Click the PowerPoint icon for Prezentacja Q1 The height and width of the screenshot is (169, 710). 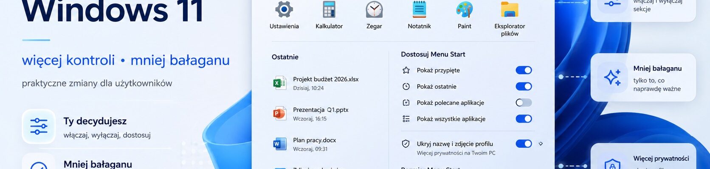[279, 114]
